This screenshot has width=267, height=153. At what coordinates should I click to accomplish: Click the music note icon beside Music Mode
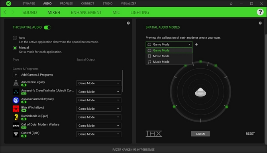point(149,62)
